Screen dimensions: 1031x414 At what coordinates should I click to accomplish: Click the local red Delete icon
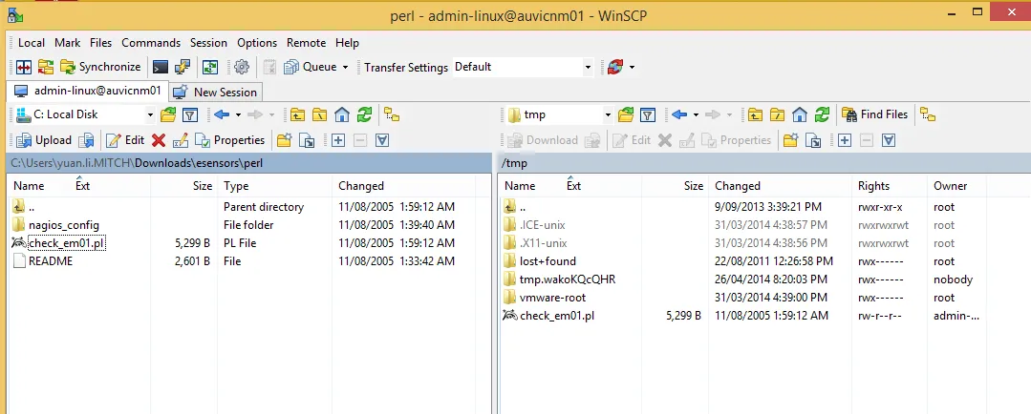(158, 140)
